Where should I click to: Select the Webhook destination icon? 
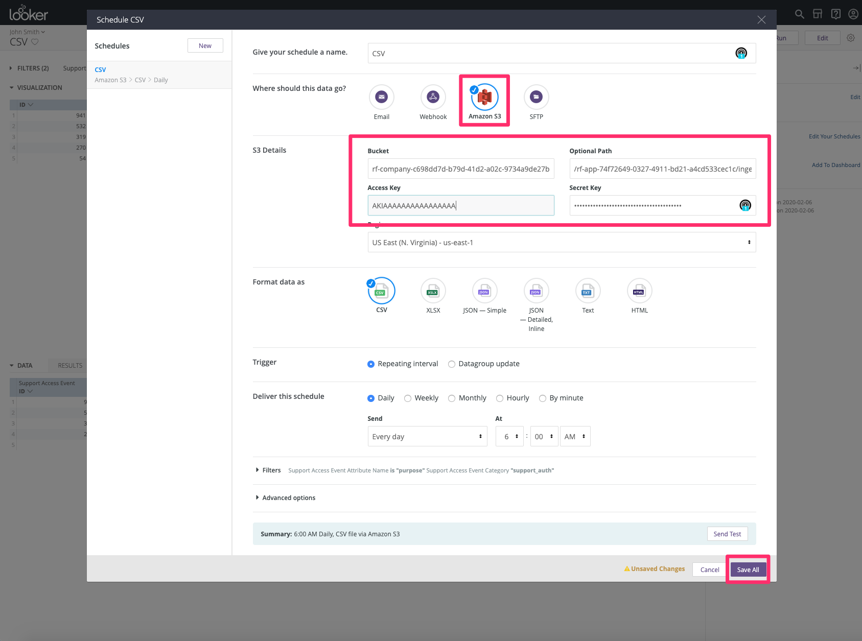coord(433,97)
